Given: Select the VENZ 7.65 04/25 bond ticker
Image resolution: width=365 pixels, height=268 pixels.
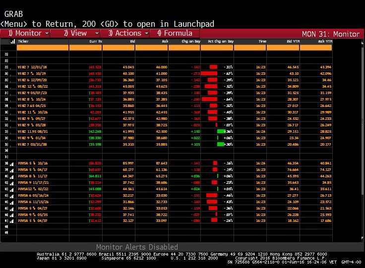Looking at the screenshot, I should [30, 105].
